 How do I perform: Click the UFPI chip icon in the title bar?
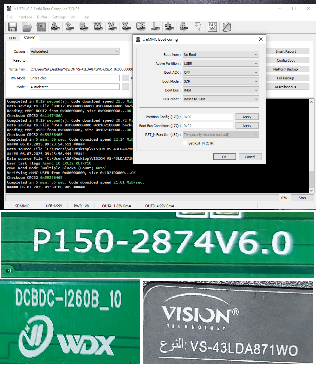pyautogui.click(x=9, y=9)
